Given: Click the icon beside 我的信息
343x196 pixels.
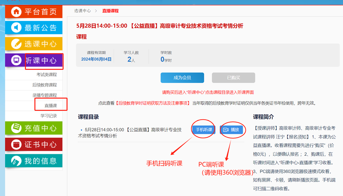Looking at the screenshot, I should (x=16, y=161).
